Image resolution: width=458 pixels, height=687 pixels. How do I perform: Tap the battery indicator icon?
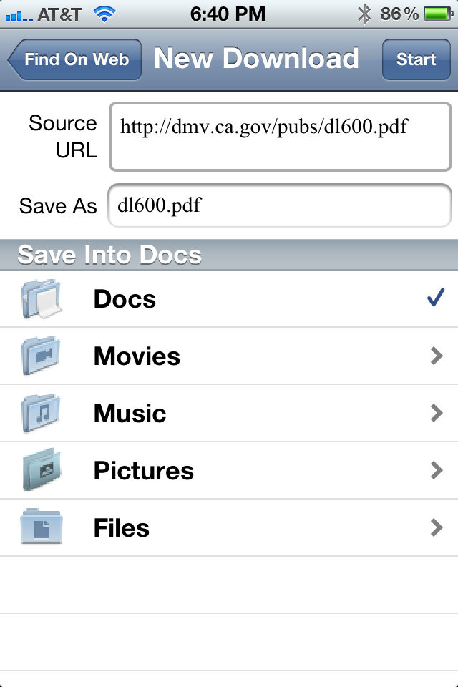435,13
